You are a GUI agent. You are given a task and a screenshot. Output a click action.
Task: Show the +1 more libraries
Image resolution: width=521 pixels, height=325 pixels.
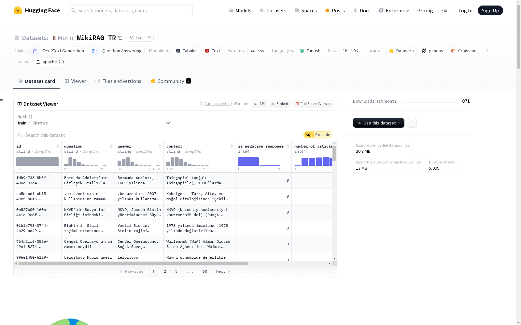486,51
